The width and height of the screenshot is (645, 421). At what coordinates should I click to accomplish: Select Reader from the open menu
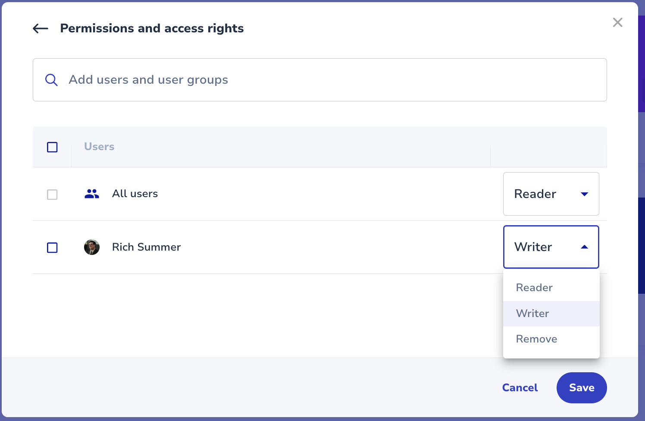click(x=534, y=288)
